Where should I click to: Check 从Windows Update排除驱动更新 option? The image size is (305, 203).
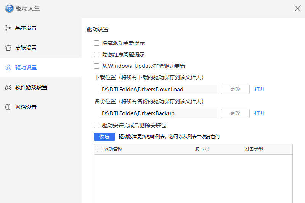pos(96,66)
